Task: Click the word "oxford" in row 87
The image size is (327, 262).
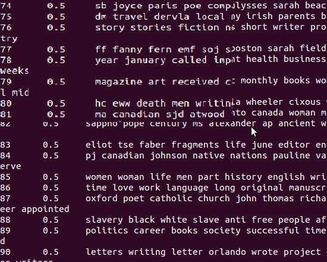Action: 102,198
